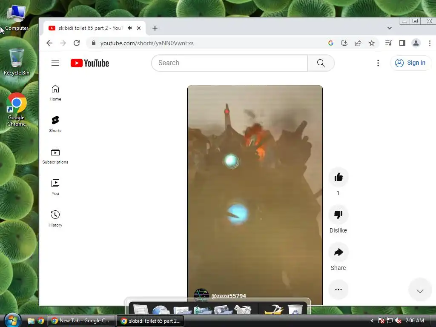Image resolution: width=436 pixels, height=327 pixels.
Task: Open a new Chrome tab
Action: pos(155,28)
